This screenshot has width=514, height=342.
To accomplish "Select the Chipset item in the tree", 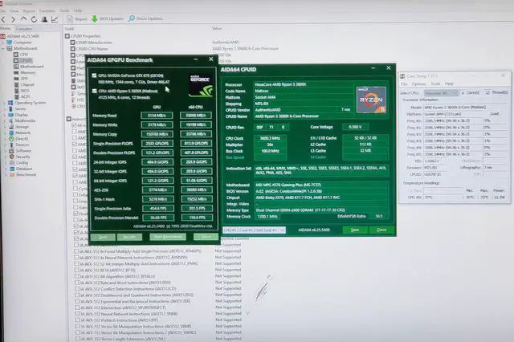I will pos(27,84).
